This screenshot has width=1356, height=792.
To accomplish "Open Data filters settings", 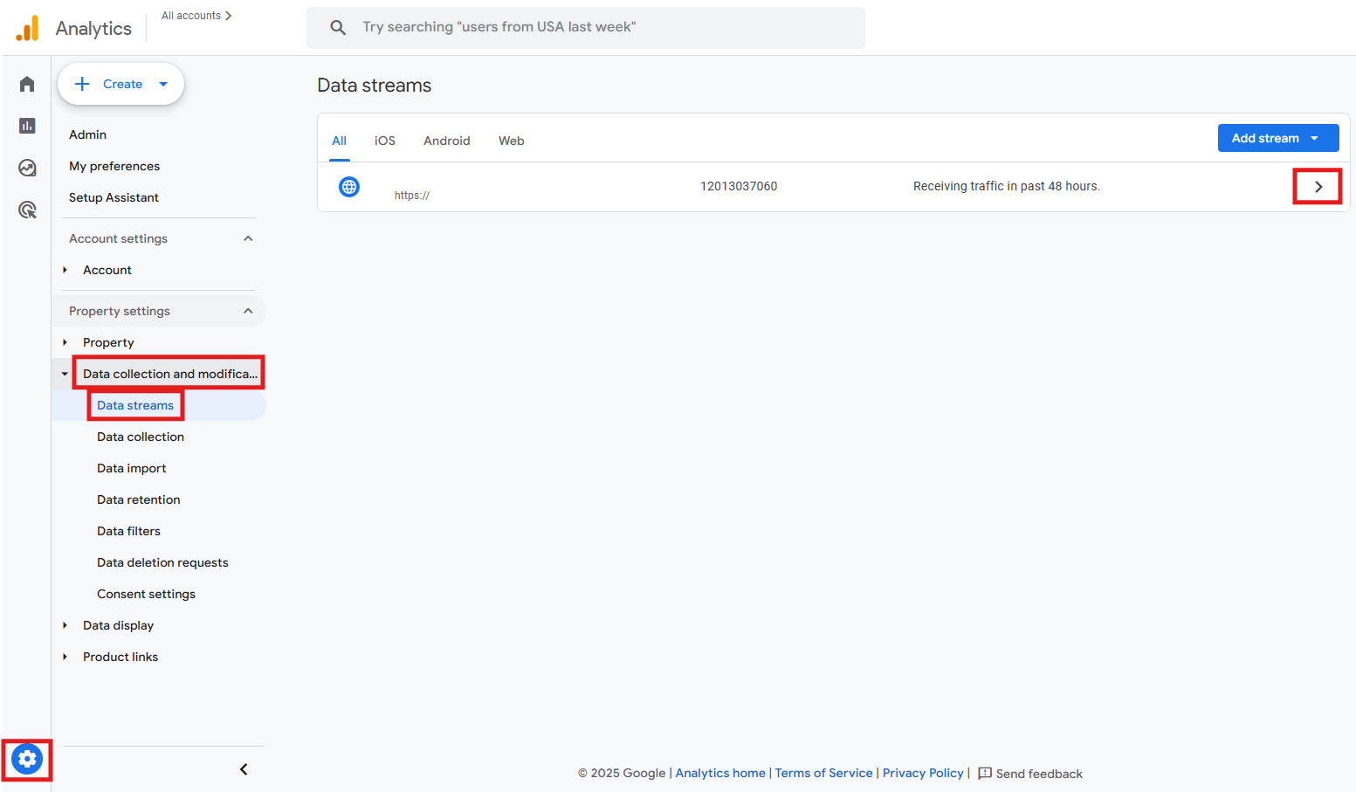I will point(129,531).
